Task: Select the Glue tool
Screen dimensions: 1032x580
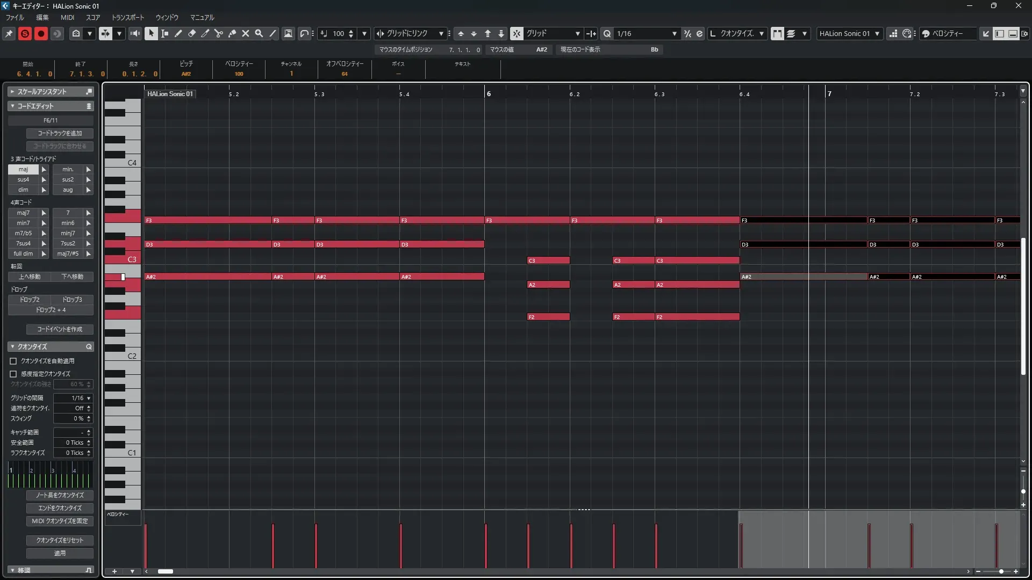Action: [x=232, y=33]
